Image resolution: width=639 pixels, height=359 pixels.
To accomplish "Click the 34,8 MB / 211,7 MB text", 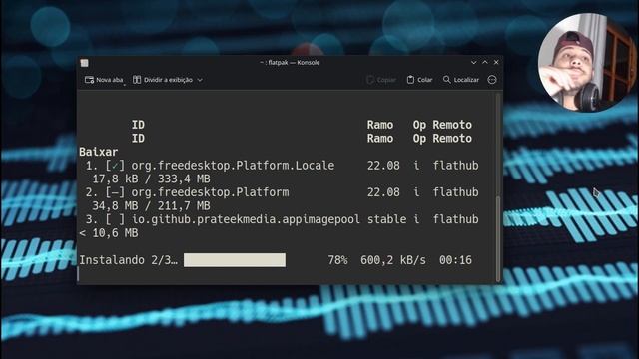I will pos(151,206).
